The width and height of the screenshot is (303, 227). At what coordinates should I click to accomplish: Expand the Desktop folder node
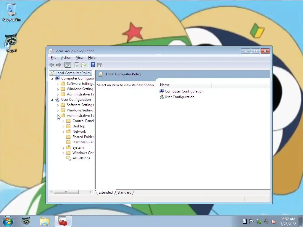click(63, 127)
